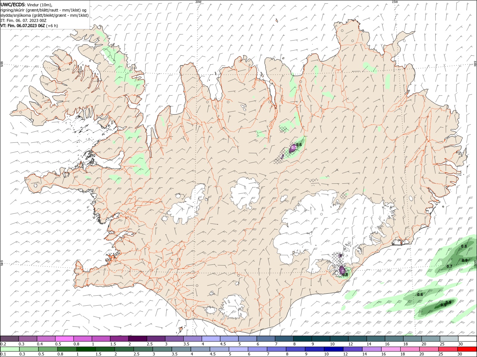Pick the dark teal snow swatch at 8
The width and height of the screenshot is (477, 357).
tap(303, 339)
